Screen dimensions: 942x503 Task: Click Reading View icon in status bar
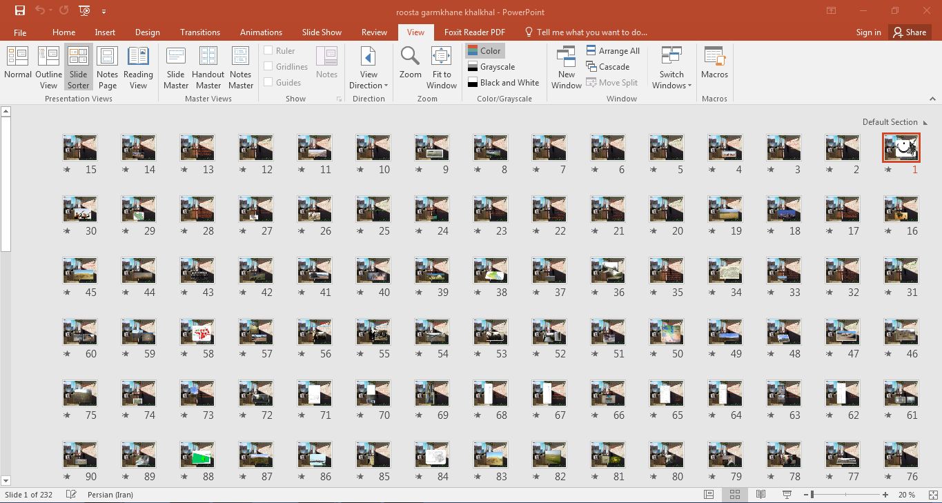(761, 495)
